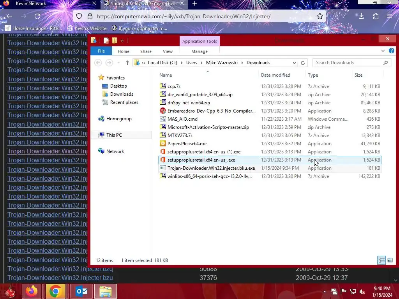Switch to large icons view button
This screenshot has width=399, height=299.
point(390,260)
